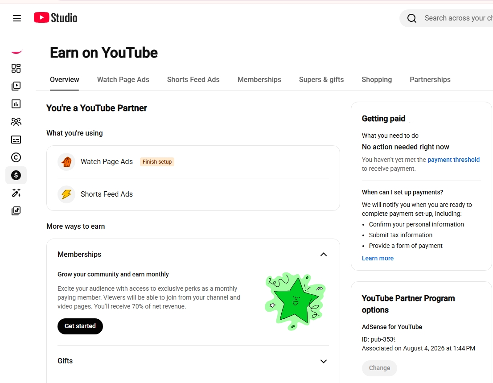Click 'No action needed right now' text
Image resolution: width=493 pixels, height=383 pixels.
click(405, 147)
